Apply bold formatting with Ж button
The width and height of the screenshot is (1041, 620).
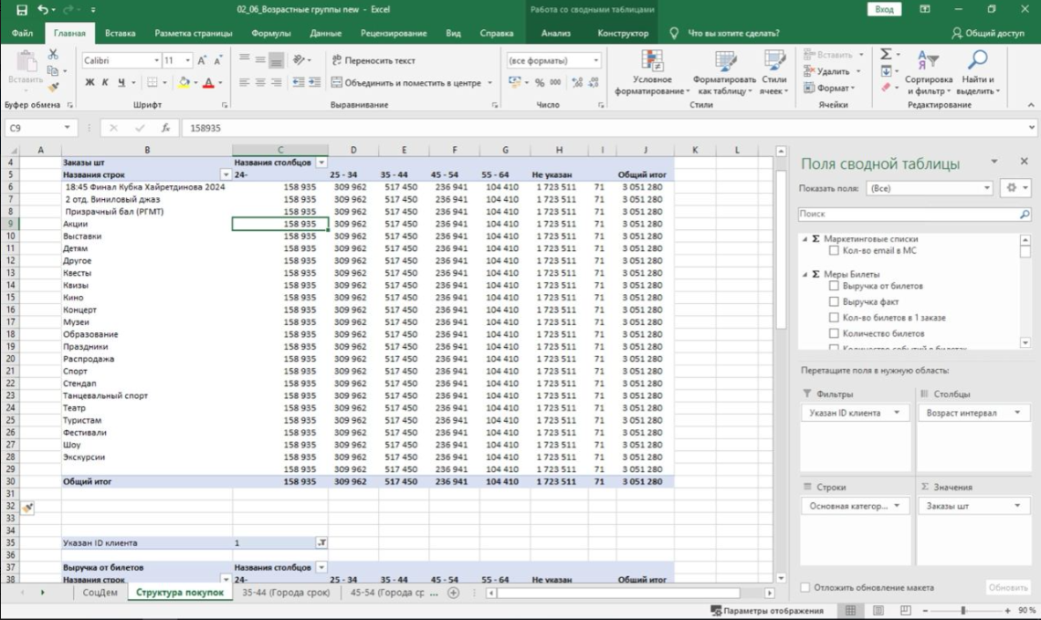(89, 83)
